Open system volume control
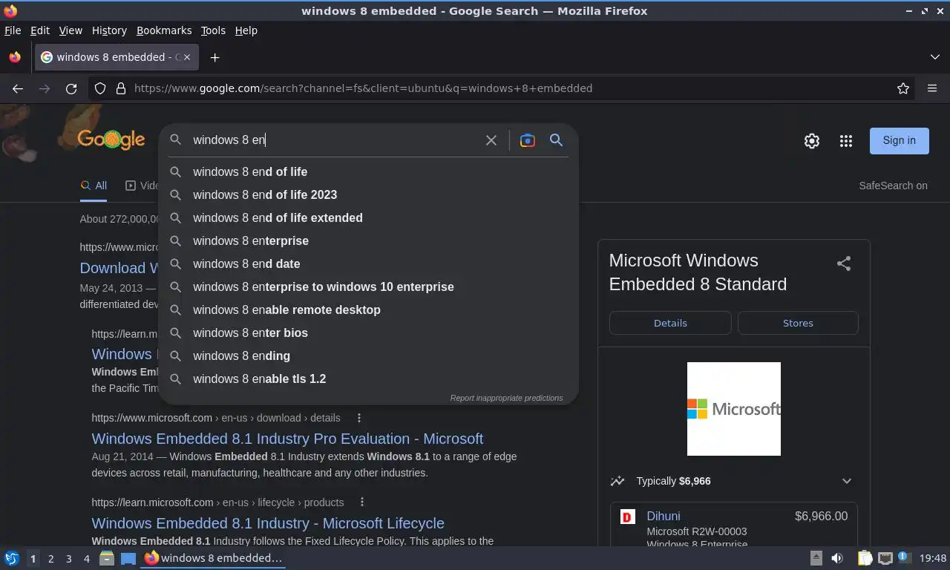950x570 pixels. tap(837, 558)
